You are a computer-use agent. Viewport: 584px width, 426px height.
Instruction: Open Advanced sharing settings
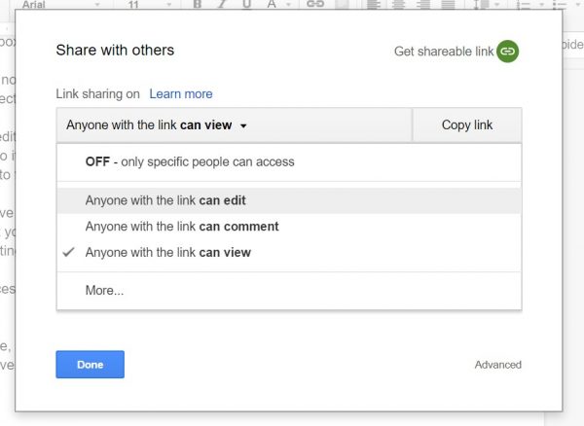click(x=498, y=365)
